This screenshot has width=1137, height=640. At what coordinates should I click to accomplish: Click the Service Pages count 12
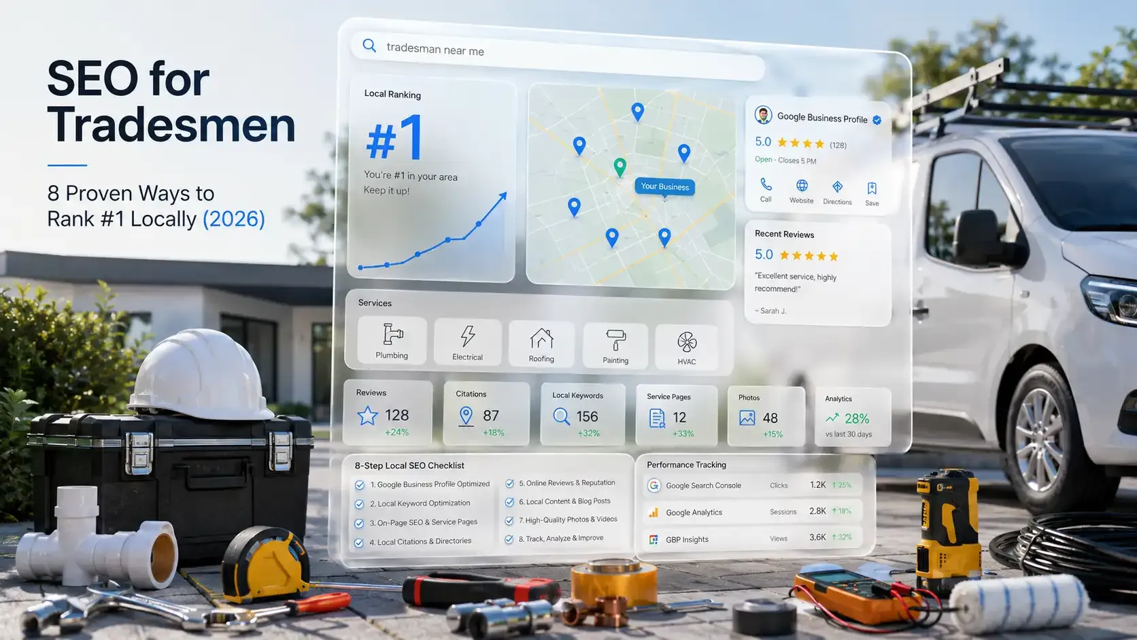coord(679,418)
